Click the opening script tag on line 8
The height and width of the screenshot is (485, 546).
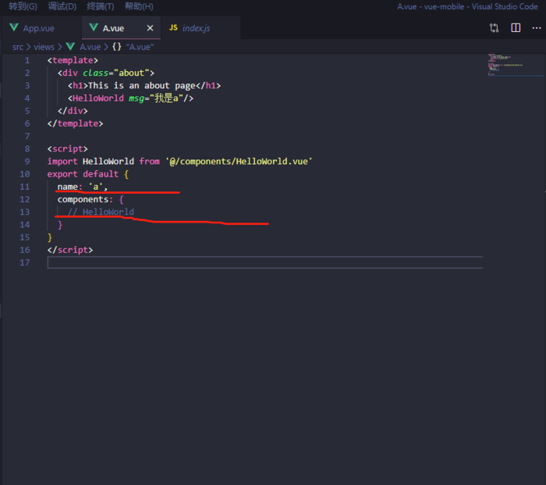pyautogui.click(x=68, y=149)
